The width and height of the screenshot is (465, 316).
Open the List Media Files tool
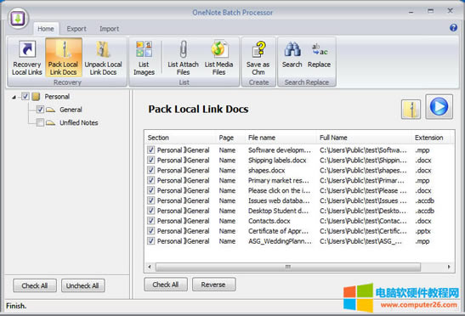coord(218,58)
